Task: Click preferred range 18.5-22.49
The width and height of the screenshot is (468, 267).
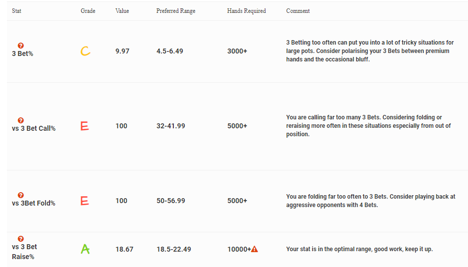Action: [174, 249]
